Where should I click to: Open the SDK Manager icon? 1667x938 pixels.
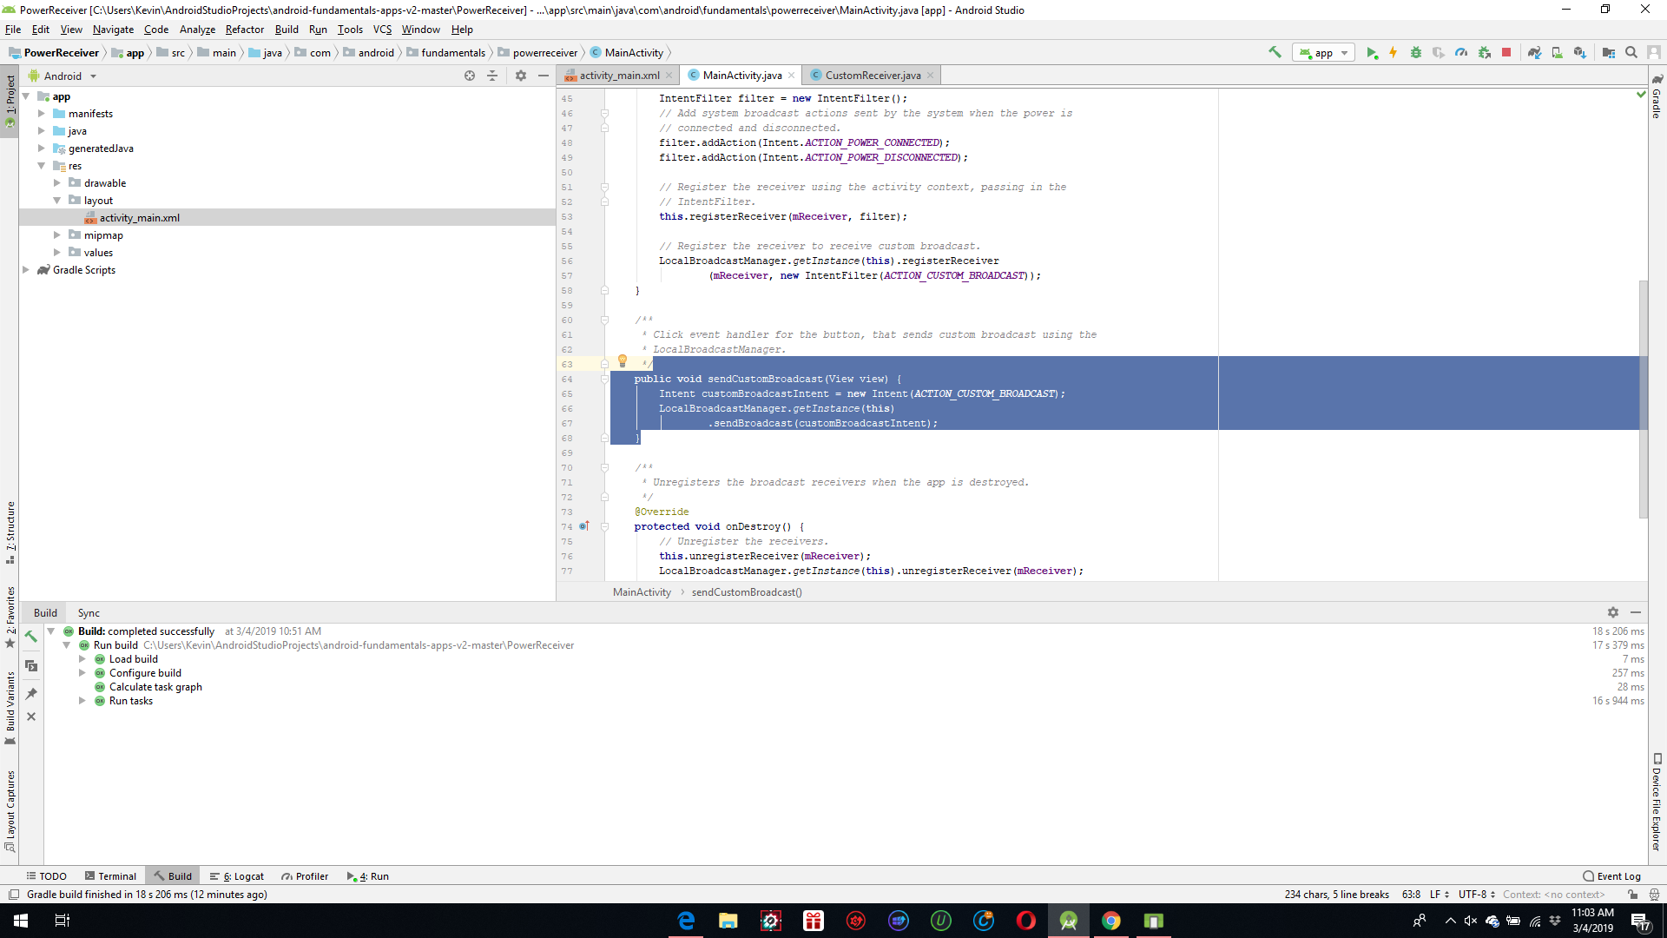pyautogui.click(x=1579, y=52)
